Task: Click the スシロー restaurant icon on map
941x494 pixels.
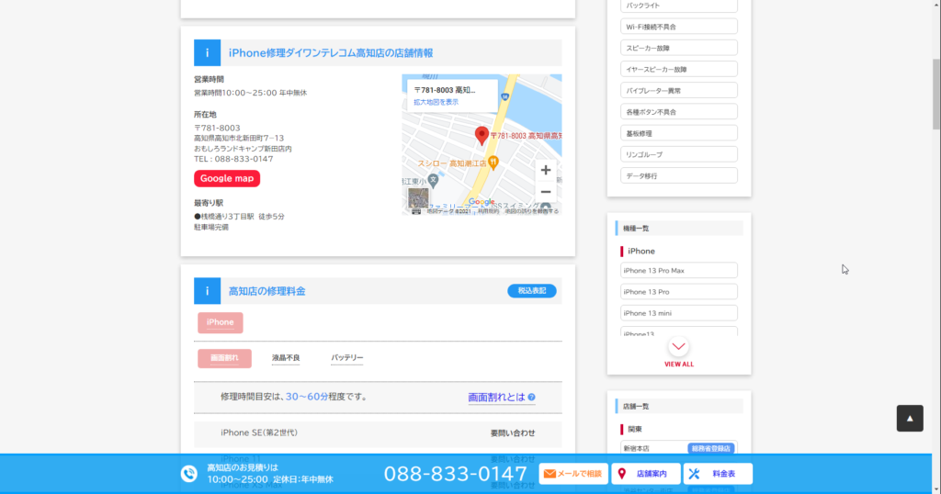Action: click(493, 162)
